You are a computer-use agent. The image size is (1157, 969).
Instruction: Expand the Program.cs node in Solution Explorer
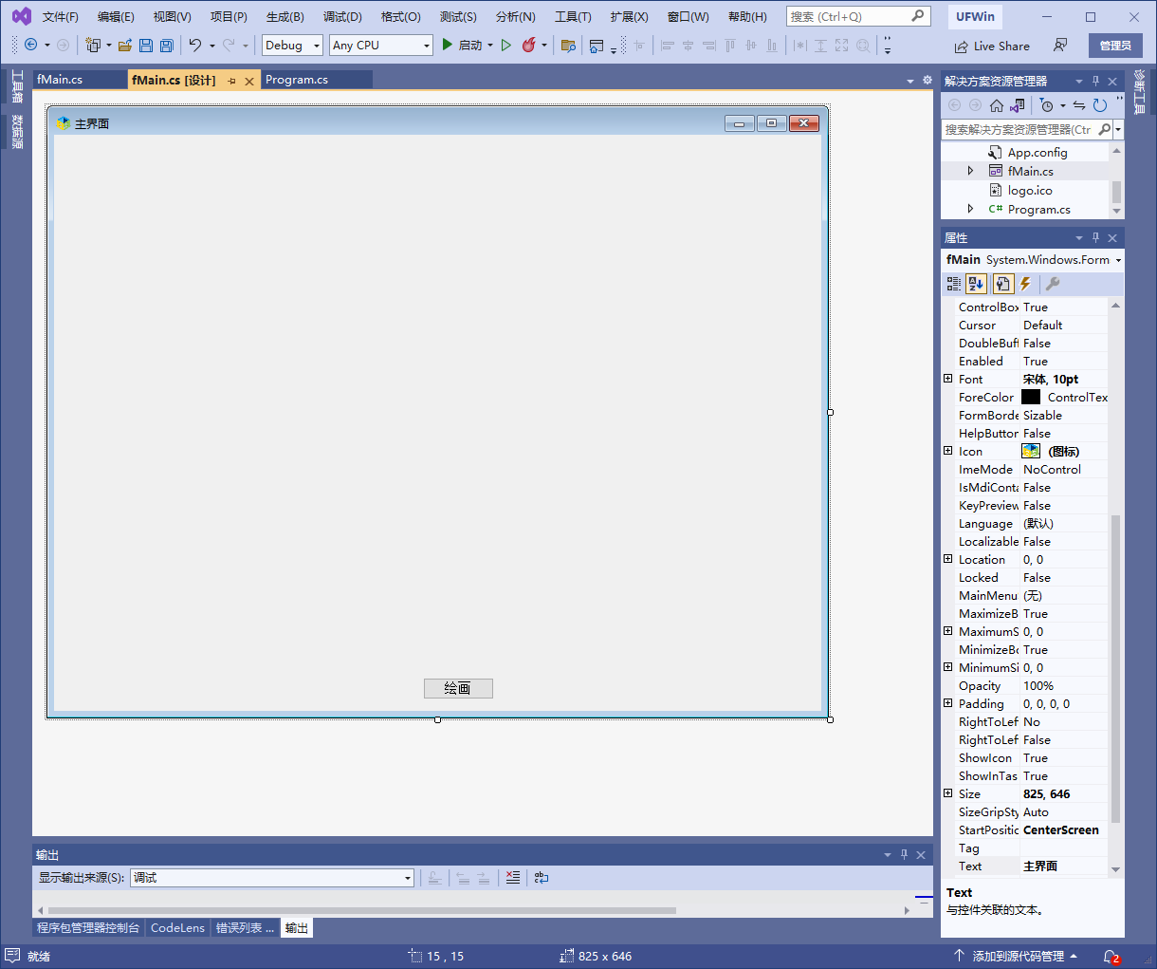coord(970,209)
